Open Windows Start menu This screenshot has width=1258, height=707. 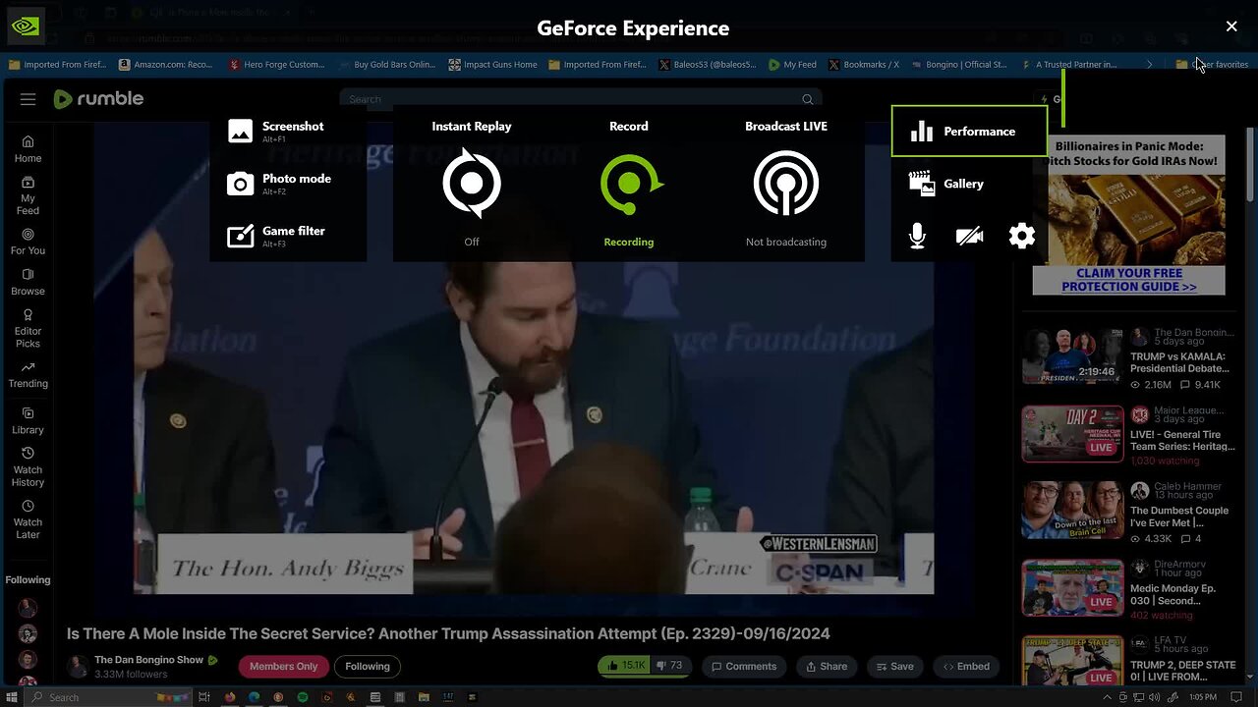(12, 697)
